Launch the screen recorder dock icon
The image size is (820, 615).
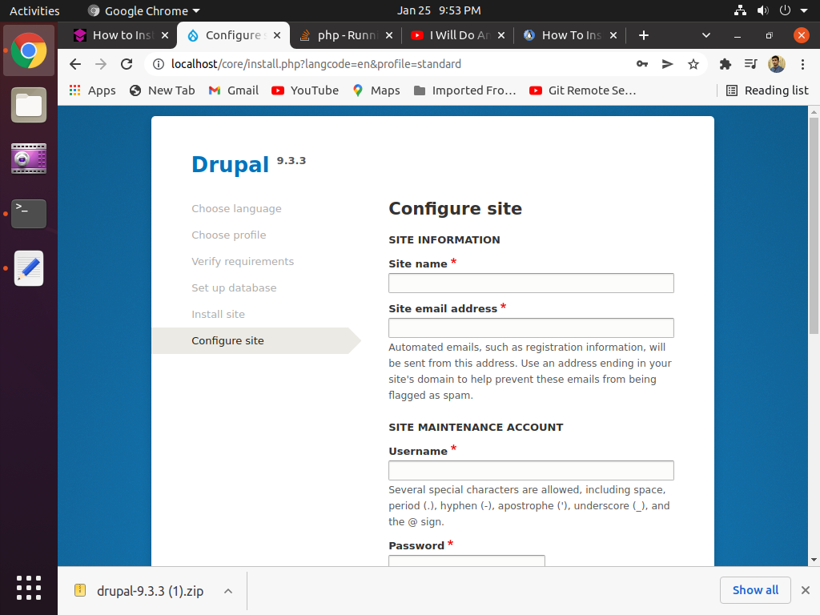pyautogui.click(x=29, y=159)
